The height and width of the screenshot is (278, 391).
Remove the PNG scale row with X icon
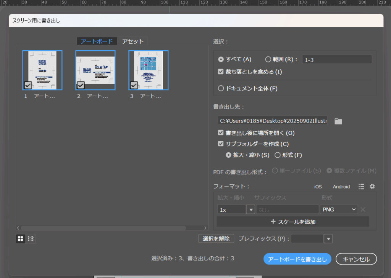click(x=363, y=209)
